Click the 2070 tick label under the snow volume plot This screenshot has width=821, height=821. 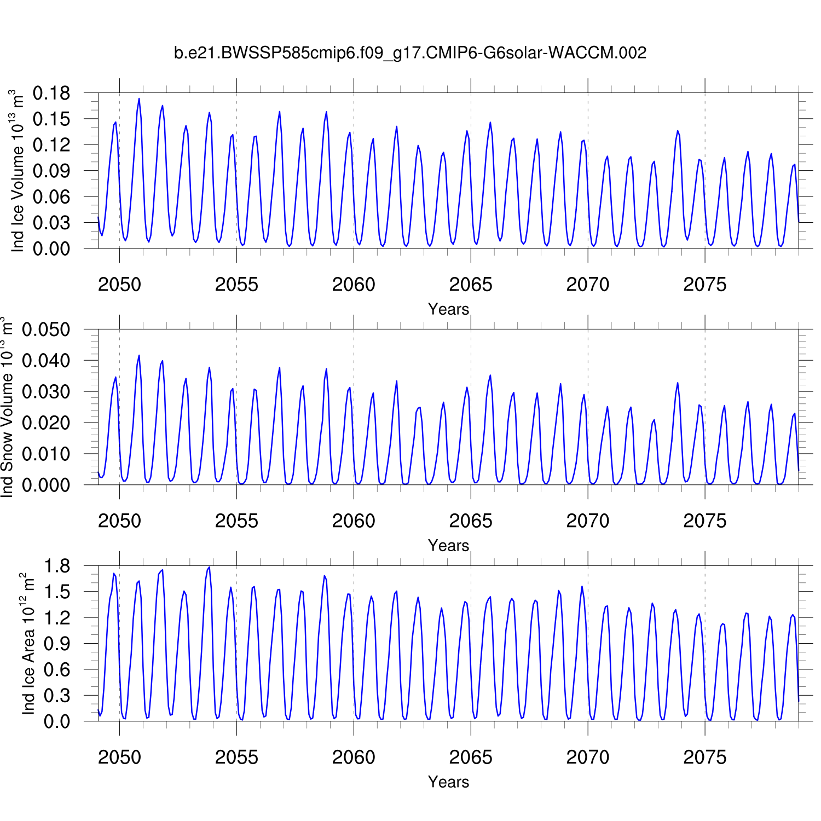click(587, 521)
